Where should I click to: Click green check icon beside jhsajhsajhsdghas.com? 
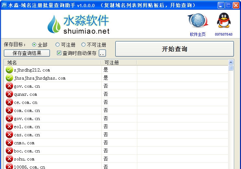pos(9,78)
